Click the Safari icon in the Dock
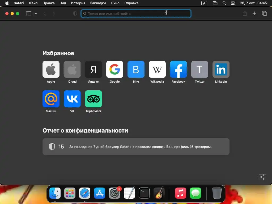 [x=85, y=193]
